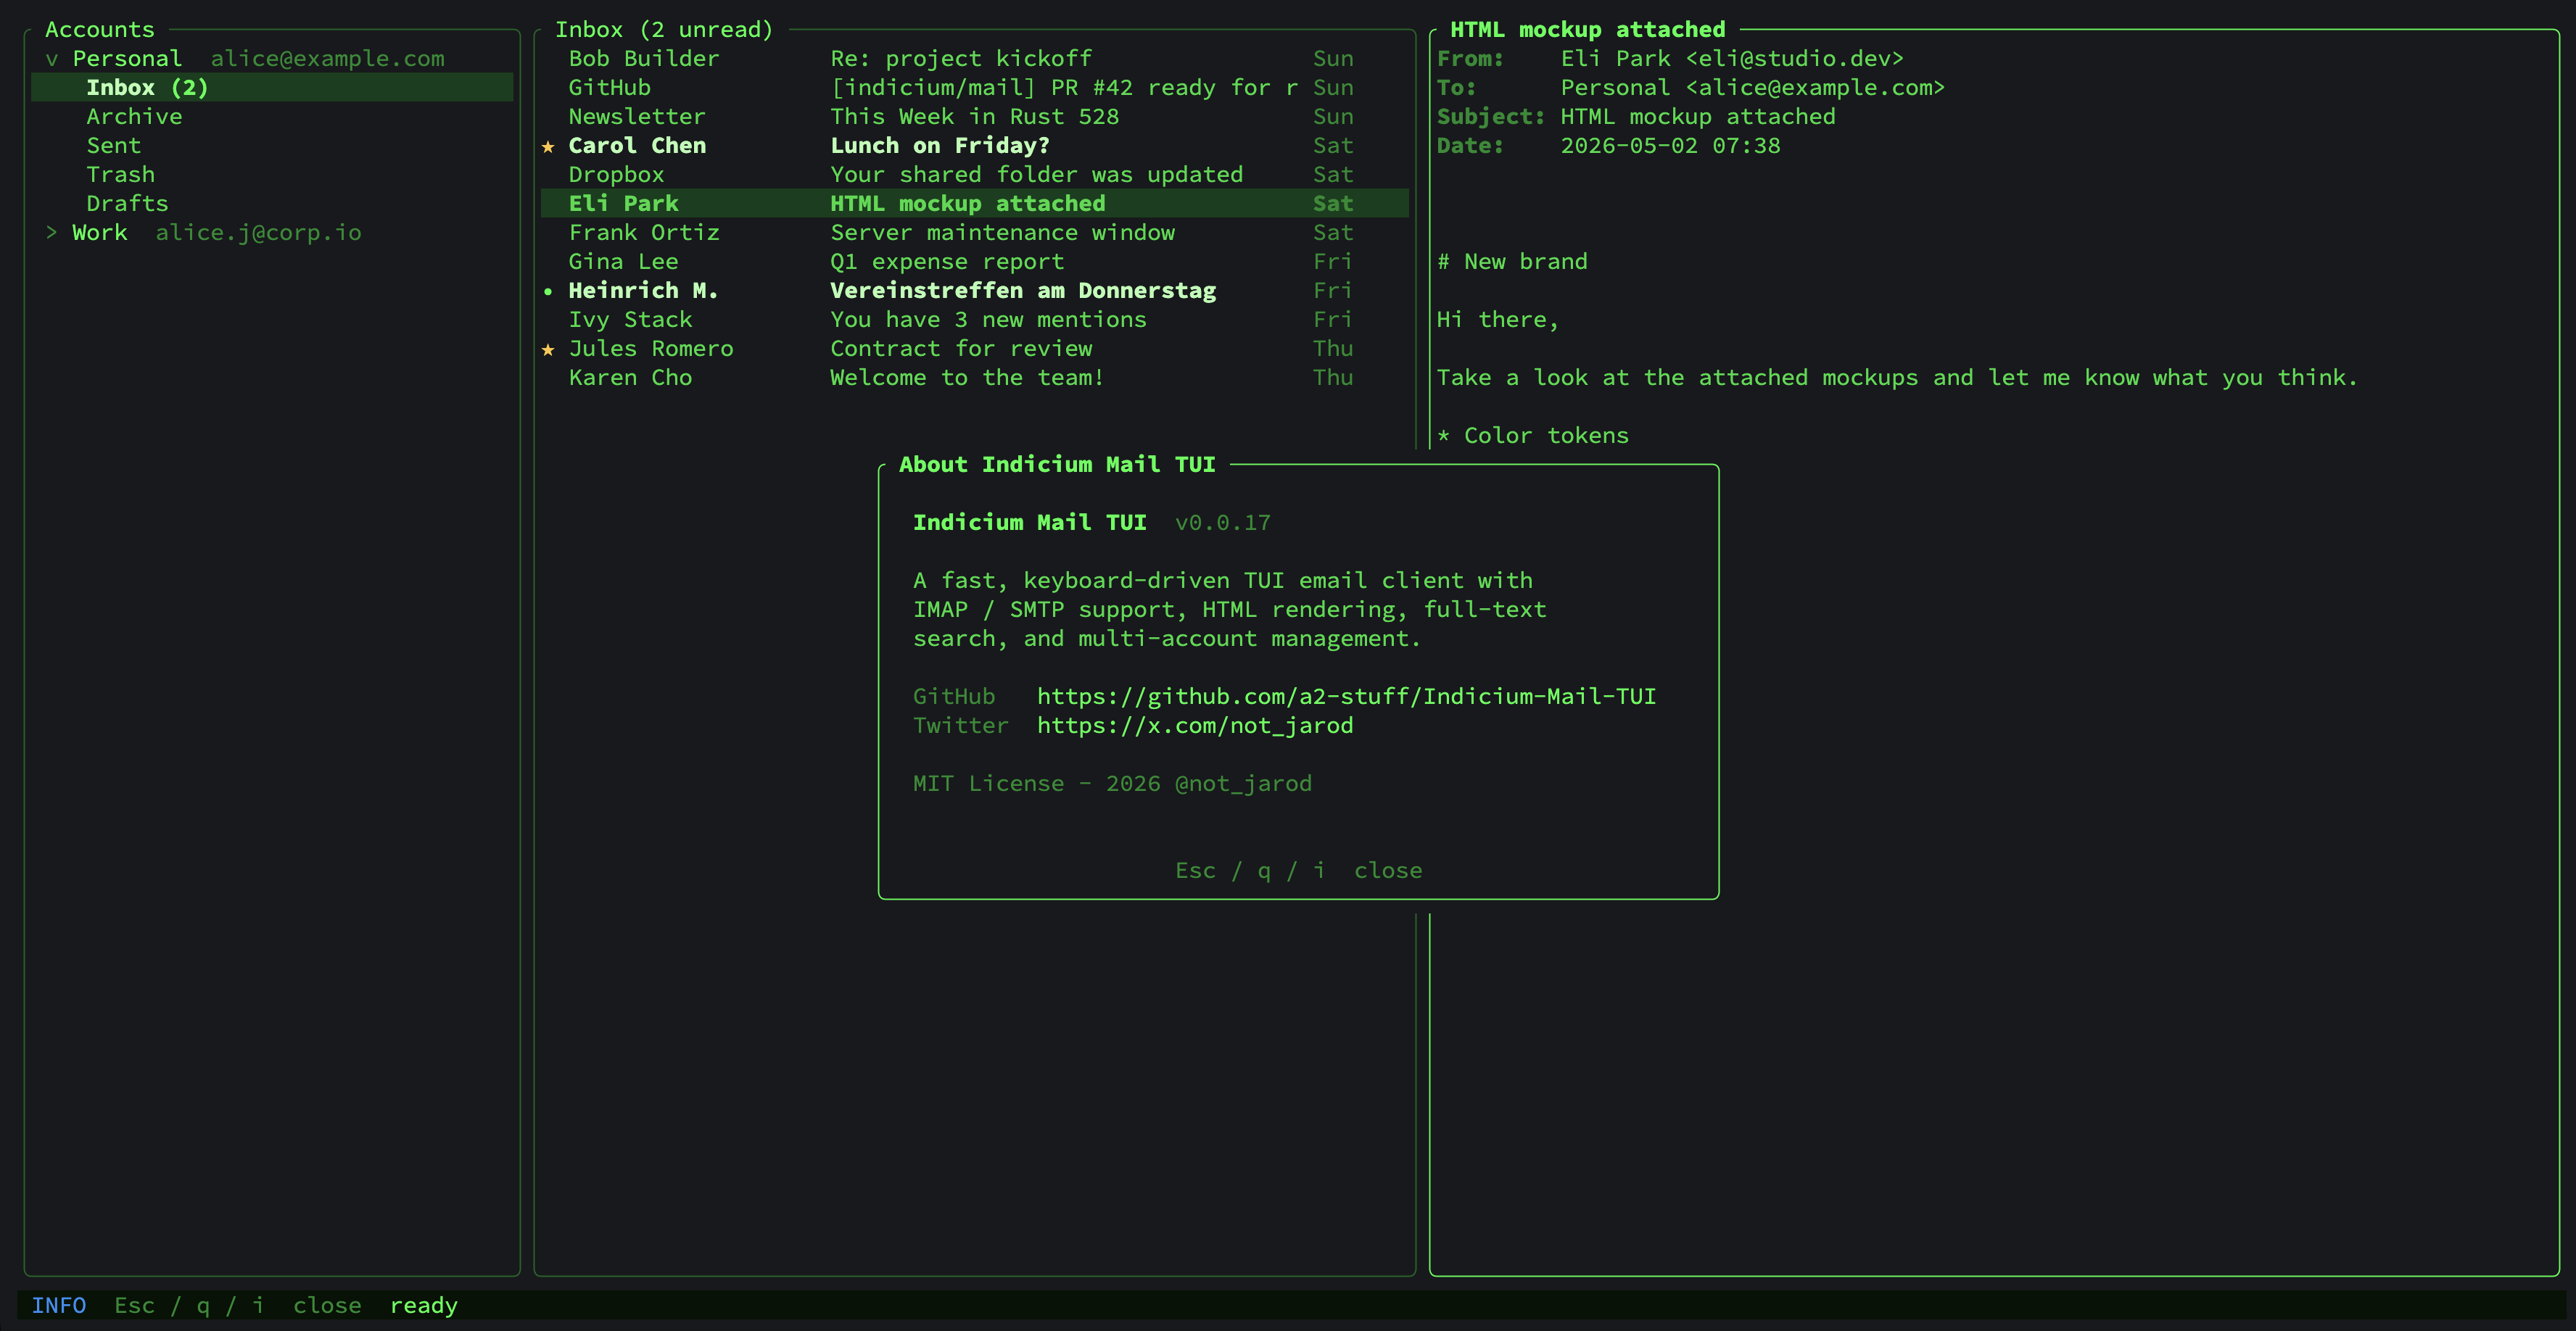Click the v0.0.17 version text
Image resolution: width=2576 pixels, height=1331 pixels.
pyautogui.click(x=1222, y=523)
